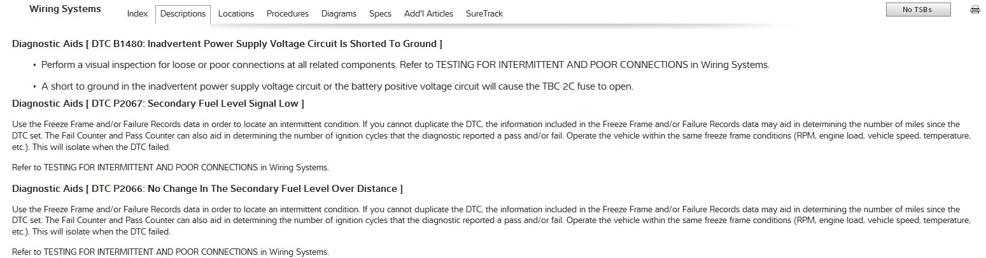The image size is (986, 258).
Task: Click the Freeze Frame paragraph under DTC P2067
Action: [490, 135]
